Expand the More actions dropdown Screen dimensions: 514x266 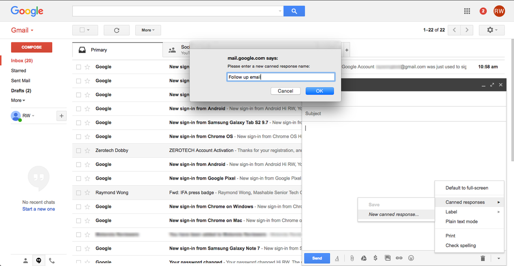click(x=148, y=30)
